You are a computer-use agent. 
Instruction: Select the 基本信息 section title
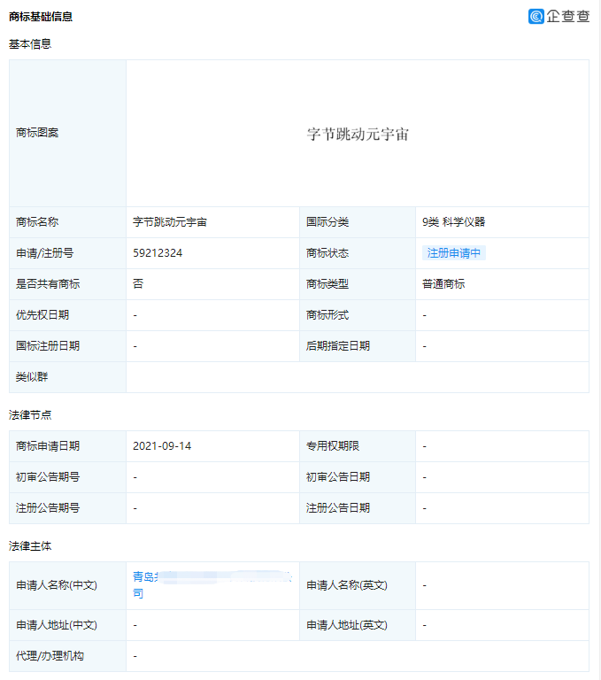coord(30,43)
